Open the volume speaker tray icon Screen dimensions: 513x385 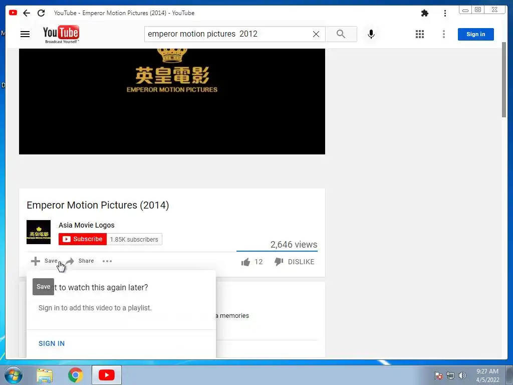coord(462,375)
